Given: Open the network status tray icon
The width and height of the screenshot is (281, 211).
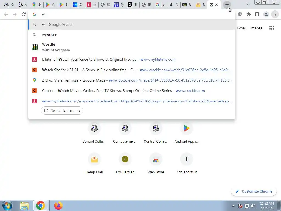Looking at the screenshot, I should coord(247,206).
